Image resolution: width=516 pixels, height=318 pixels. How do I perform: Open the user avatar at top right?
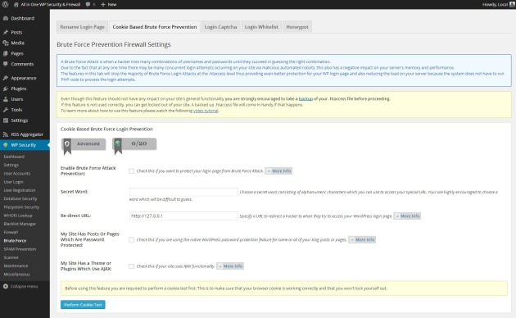coord(512,5)
